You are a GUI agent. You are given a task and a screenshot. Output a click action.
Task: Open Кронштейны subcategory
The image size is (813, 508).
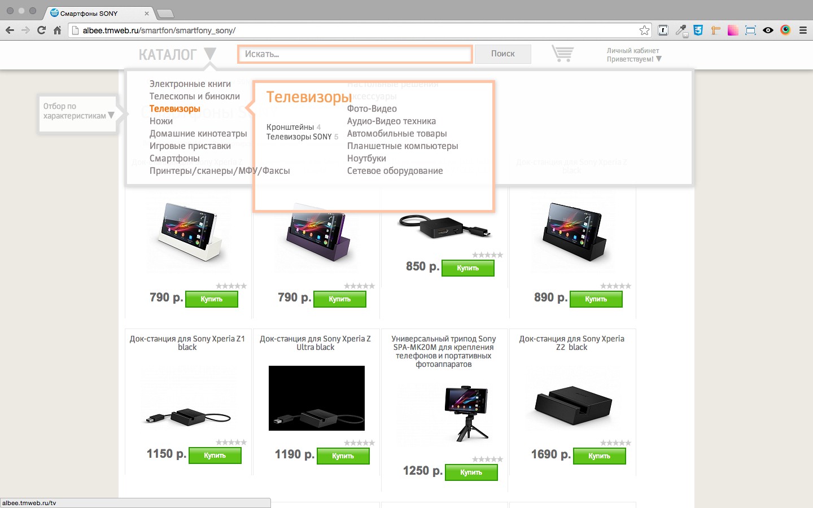point(290,127)
